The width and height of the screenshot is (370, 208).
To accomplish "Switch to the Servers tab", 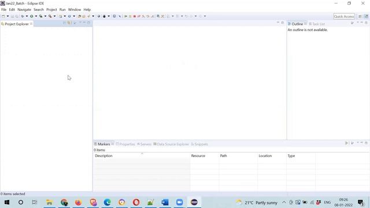I will (144, 144).
